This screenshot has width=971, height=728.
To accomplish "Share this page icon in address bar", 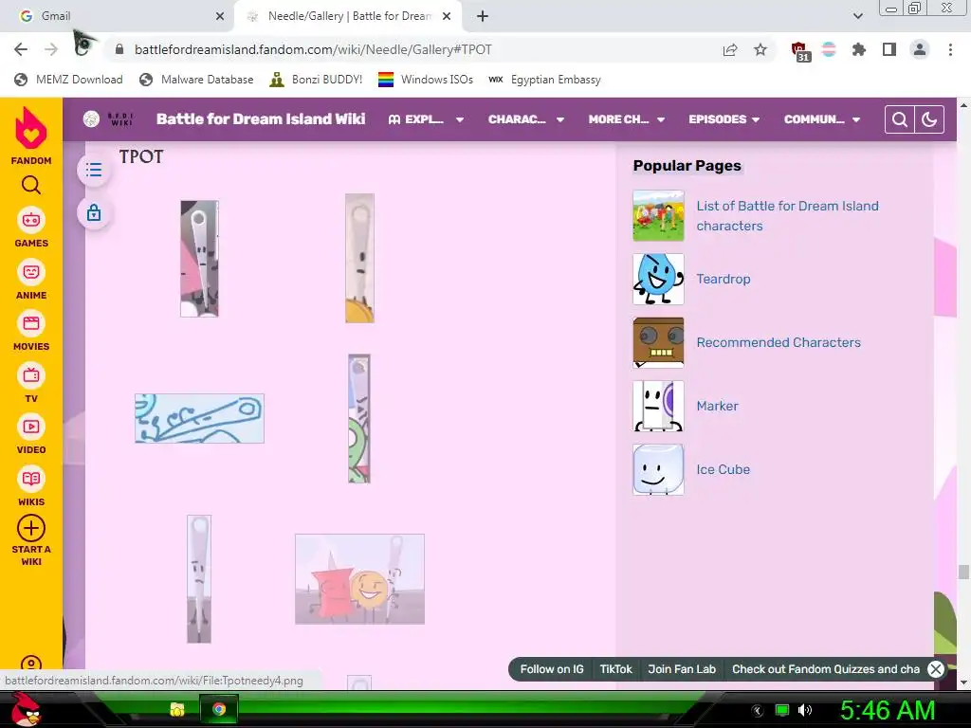I will point(730,50).
